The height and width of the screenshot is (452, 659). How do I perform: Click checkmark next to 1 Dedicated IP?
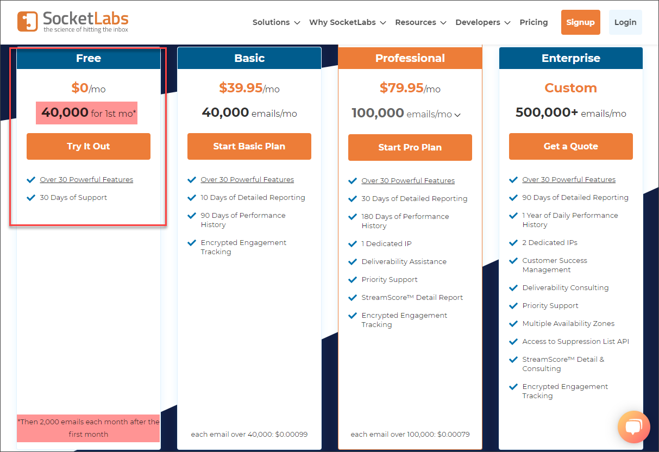coord(353,244)
